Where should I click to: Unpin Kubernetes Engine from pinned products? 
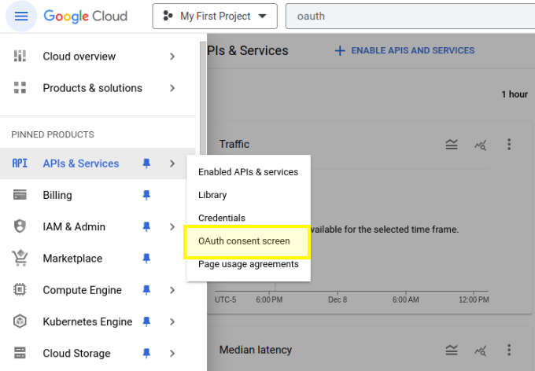pos(146,322)
